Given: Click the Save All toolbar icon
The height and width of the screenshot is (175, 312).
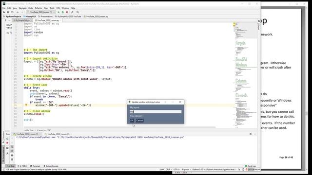Looking at the screenshot, I should coord(8,12).
